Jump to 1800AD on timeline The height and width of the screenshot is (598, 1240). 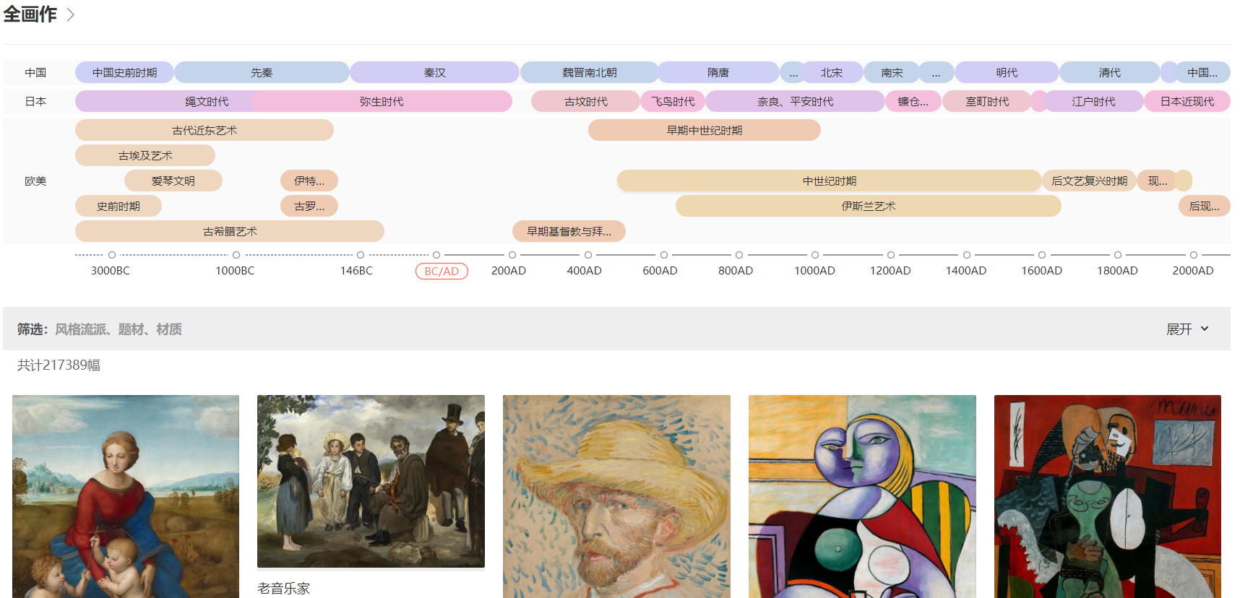click(1117, 270)
